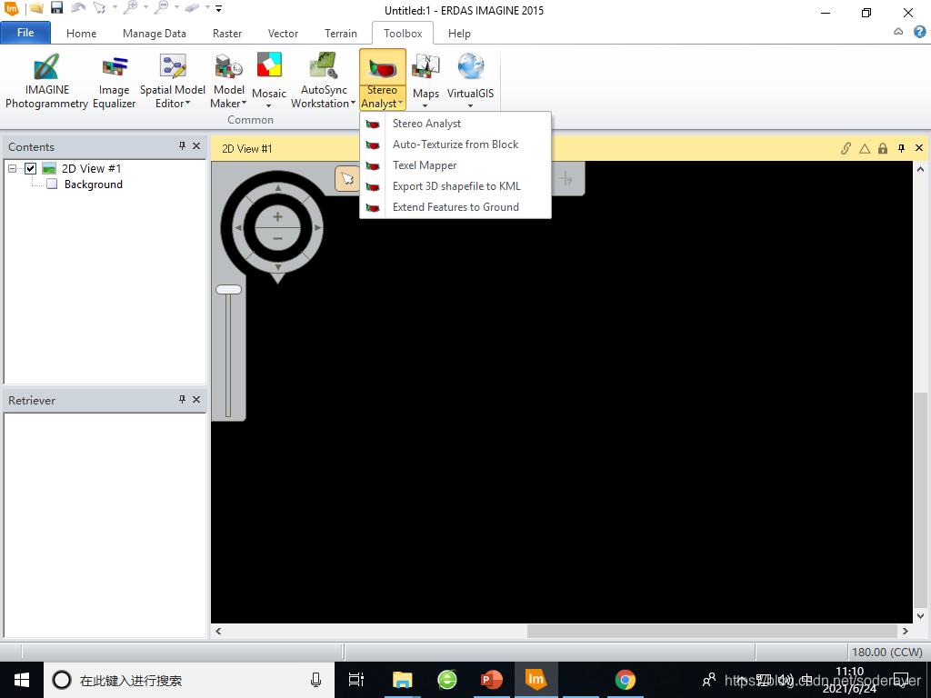Image resolution: width=931 pixels, height=698 pixels.
Task: Switch to the Vector tab
Action: coord(284,34)
